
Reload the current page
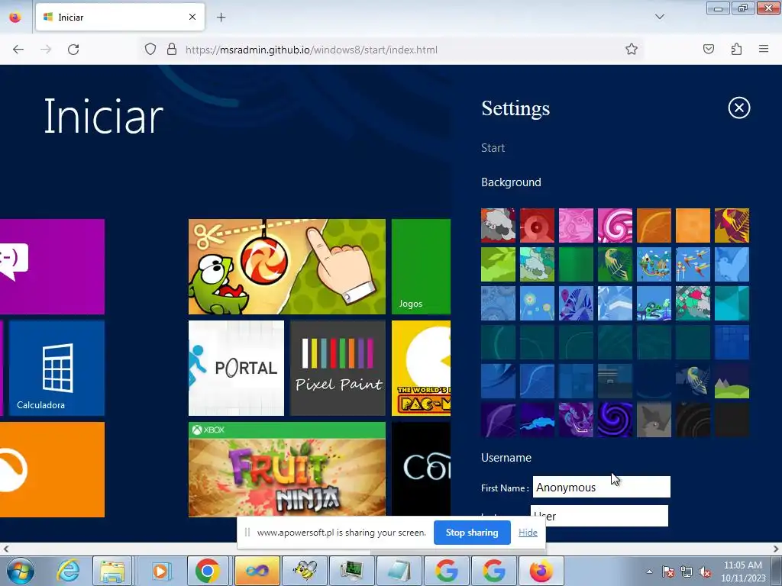73,50
